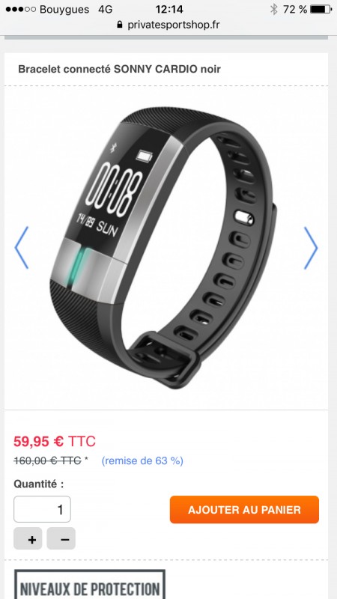337x599 pixels.
Task: Focus the quantity input field
Action: [42, 509]
